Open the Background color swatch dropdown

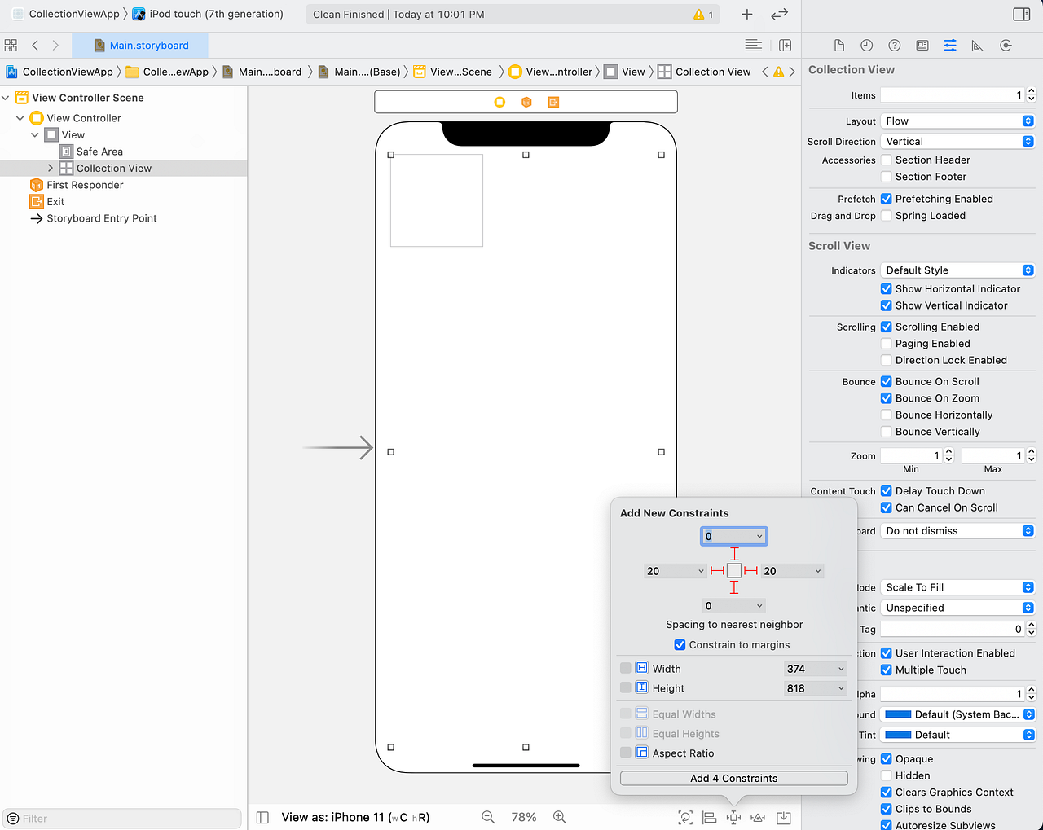pos(957,714)
